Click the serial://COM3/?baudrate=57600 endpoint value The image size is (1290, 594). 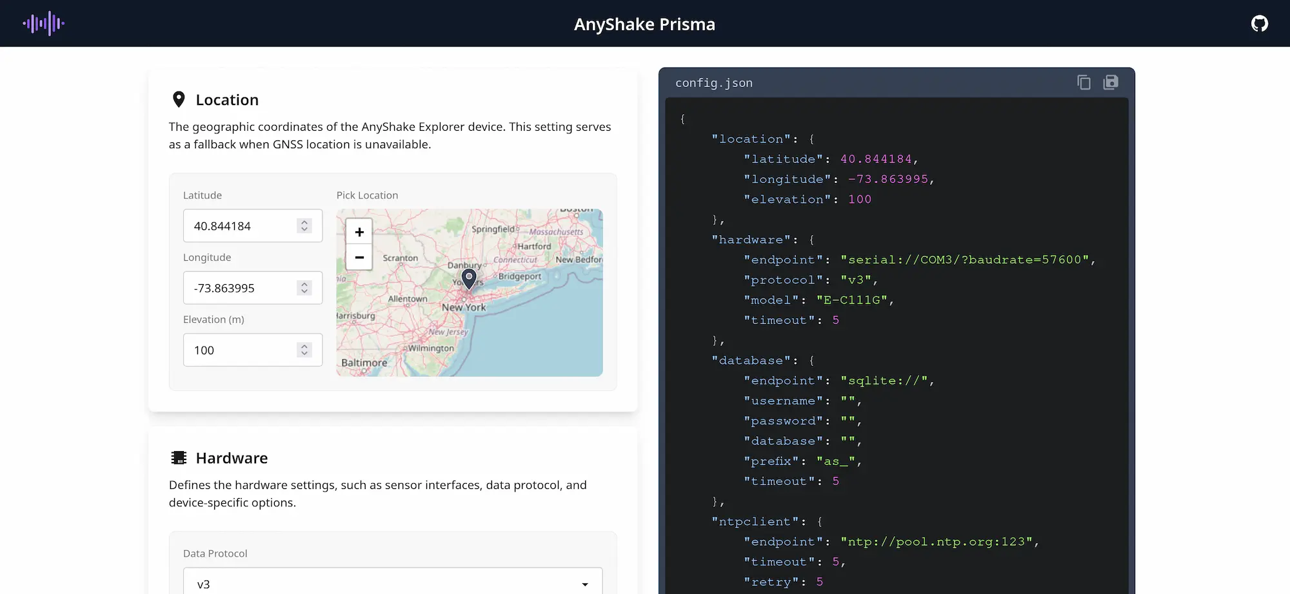(965, 260)
